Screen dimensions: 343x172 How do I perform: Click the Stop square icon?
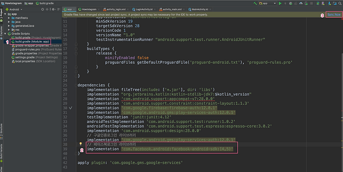pos(312,3)
